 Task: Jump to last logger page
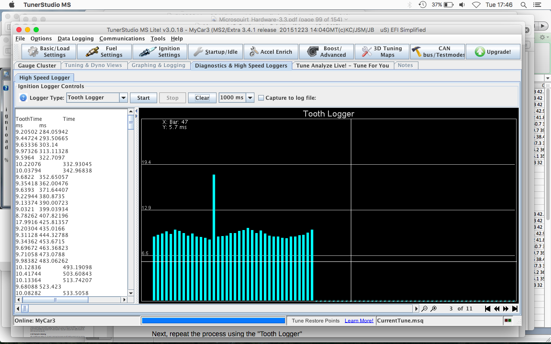tap(515, 309)
